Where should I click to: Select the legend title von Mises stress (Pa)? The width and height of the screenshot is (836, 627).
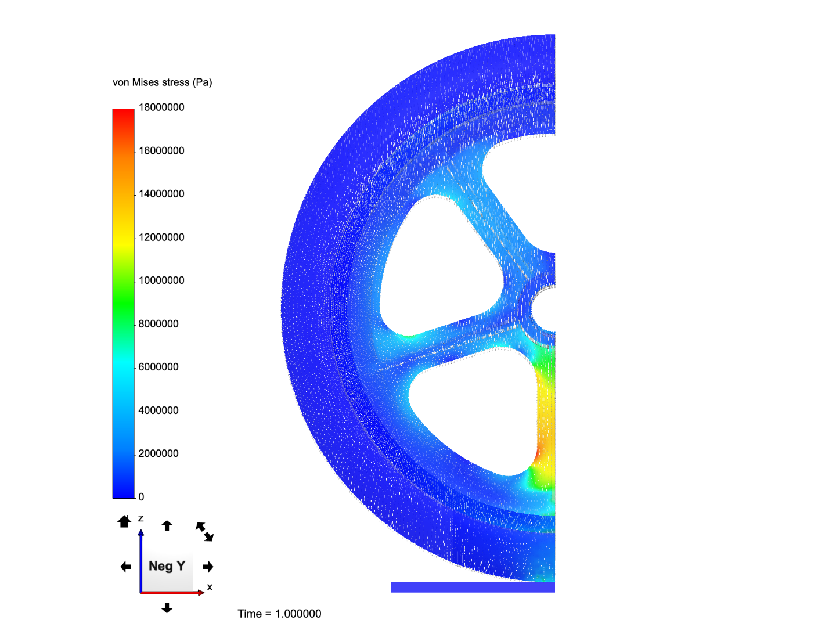(x=163, y=82)
